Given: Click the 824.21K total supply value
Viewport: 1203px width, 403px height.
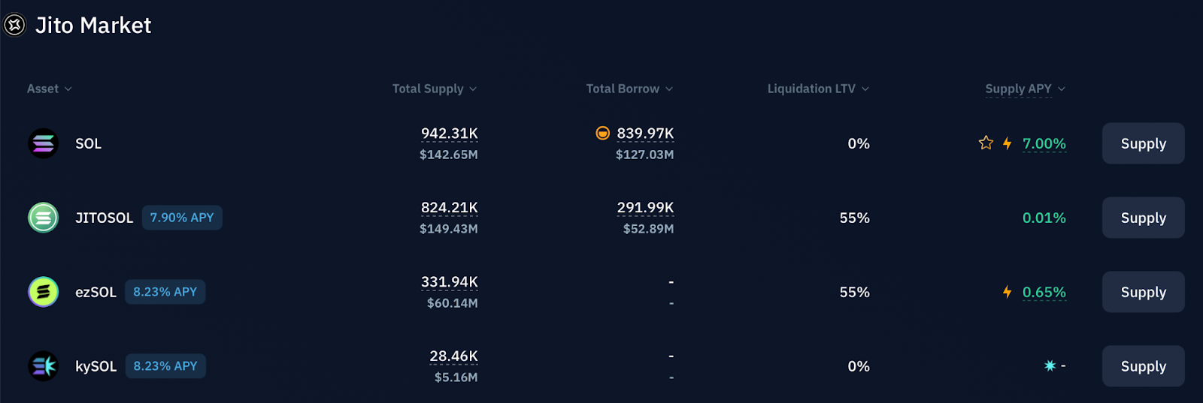Looking at the screenshot, I should (x=450, y=208).
